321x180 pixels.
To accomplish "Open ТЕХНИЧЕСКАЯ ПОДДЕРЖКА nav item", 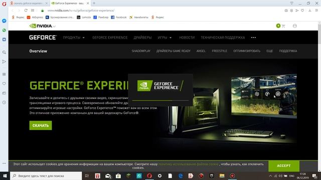I will point(223,37).
